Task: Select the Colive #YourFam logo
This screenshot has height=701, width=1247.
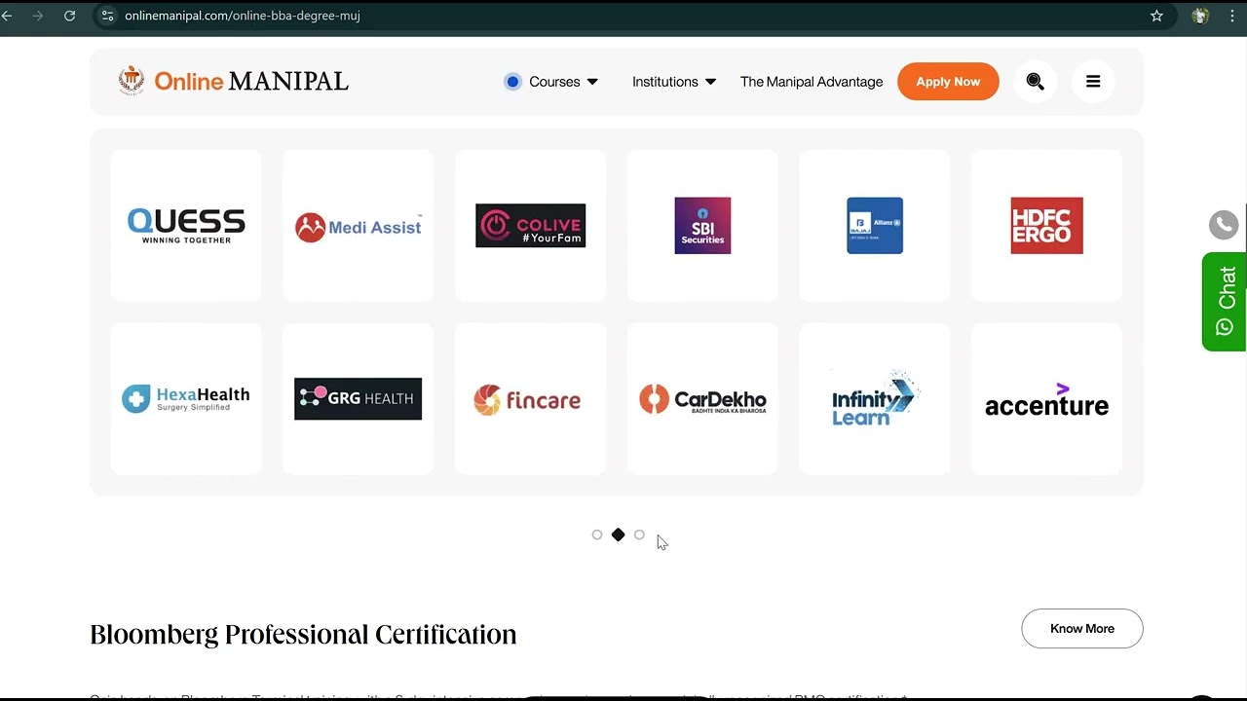Action: point(530,226)
